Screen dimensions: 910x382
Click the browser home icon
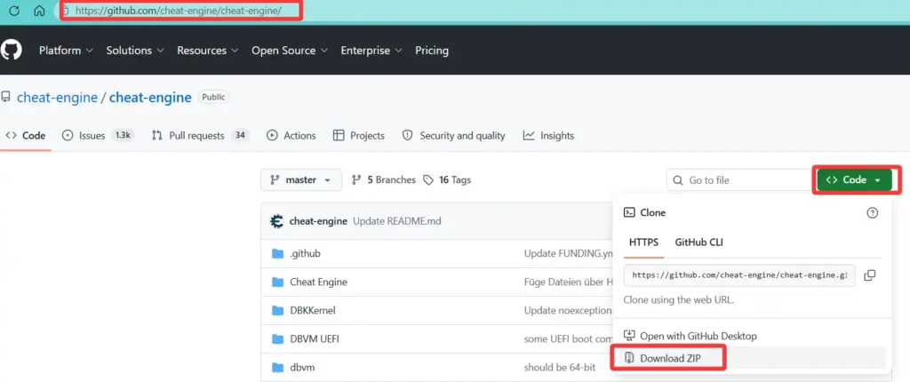click(39, 11)
